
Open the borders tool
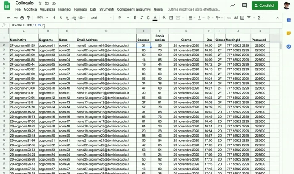pos(171,18)
